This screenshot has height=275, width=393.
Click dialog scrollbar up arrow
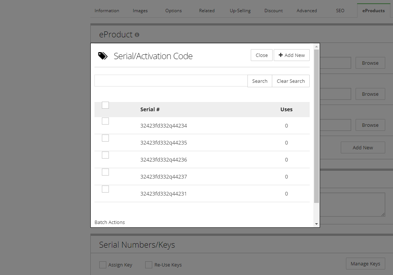(x=316, y=47)
